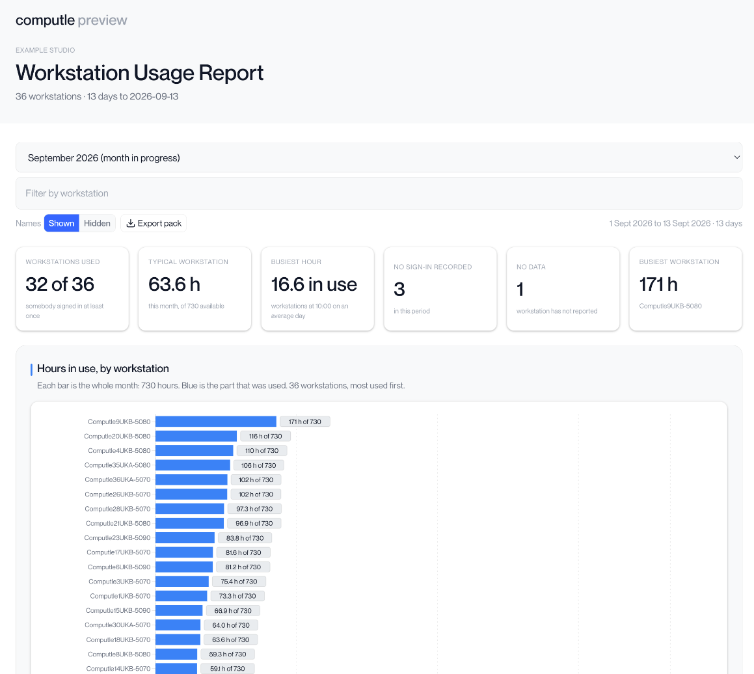Click the Workstation Usage Report title

coord(139,73)
